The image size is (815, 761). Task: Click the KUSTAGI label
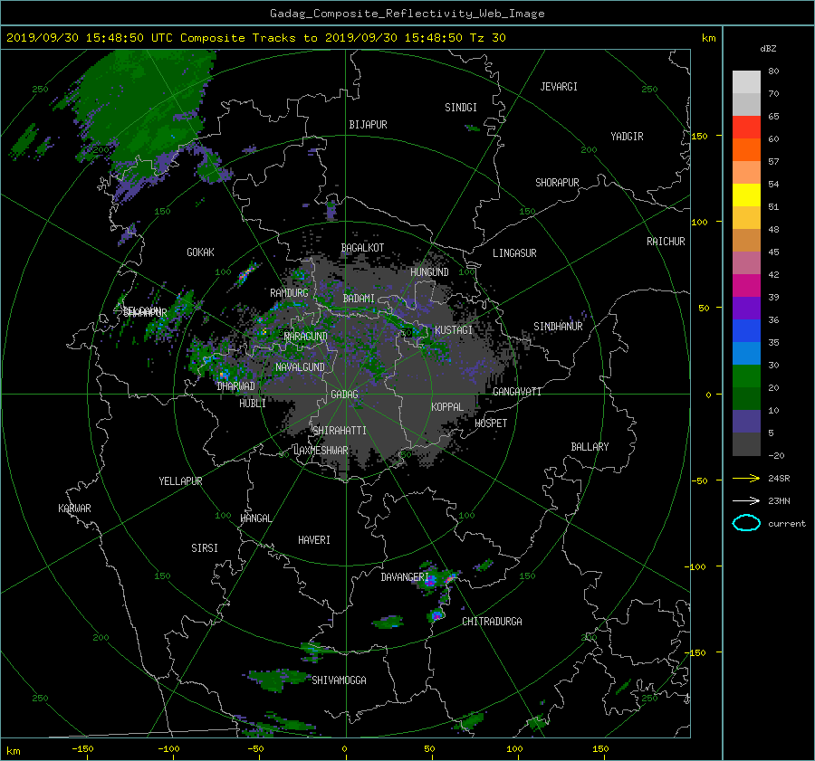(x=454, y=330)
